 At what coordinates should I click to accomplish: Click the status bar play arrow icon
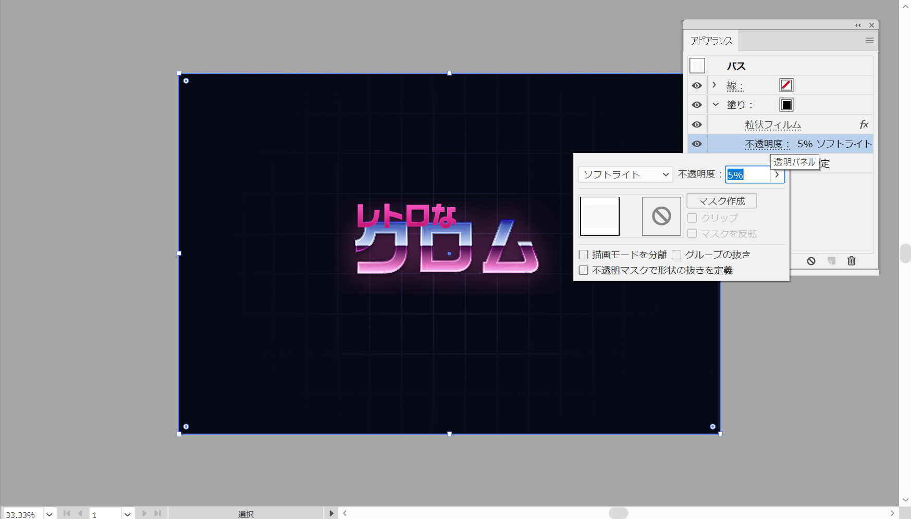(331, 513)
